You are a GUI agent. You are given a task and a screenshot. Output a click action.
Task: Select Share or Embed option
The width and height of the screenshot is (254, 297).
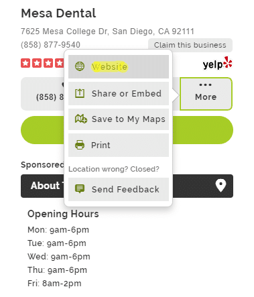(x=119, y=93)
